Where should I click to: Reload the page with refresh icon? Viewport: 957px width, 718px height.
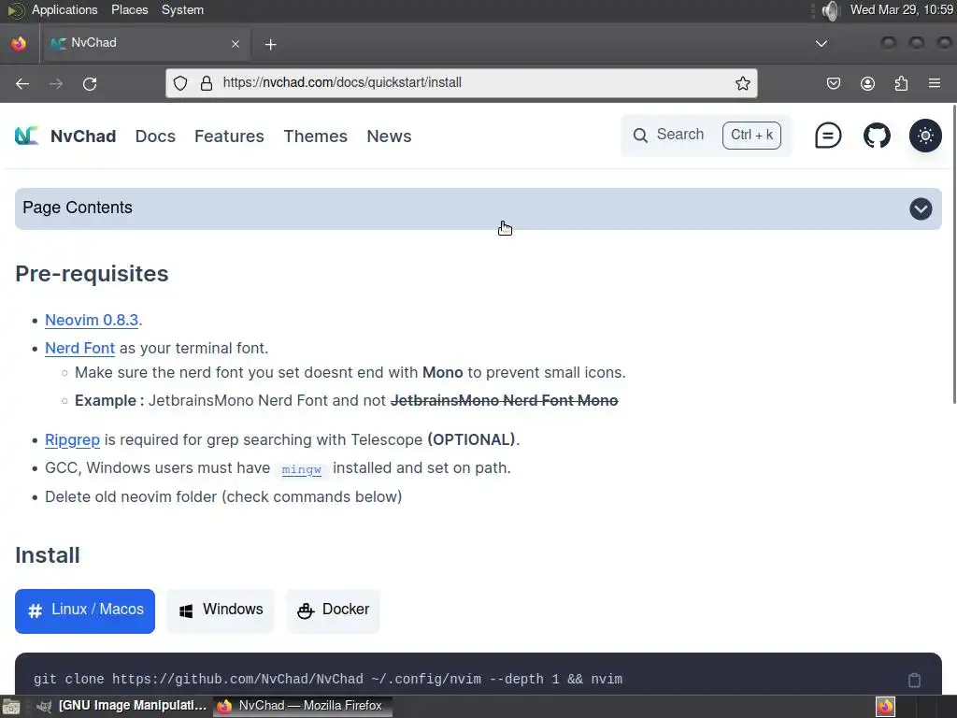pos(90,83)
